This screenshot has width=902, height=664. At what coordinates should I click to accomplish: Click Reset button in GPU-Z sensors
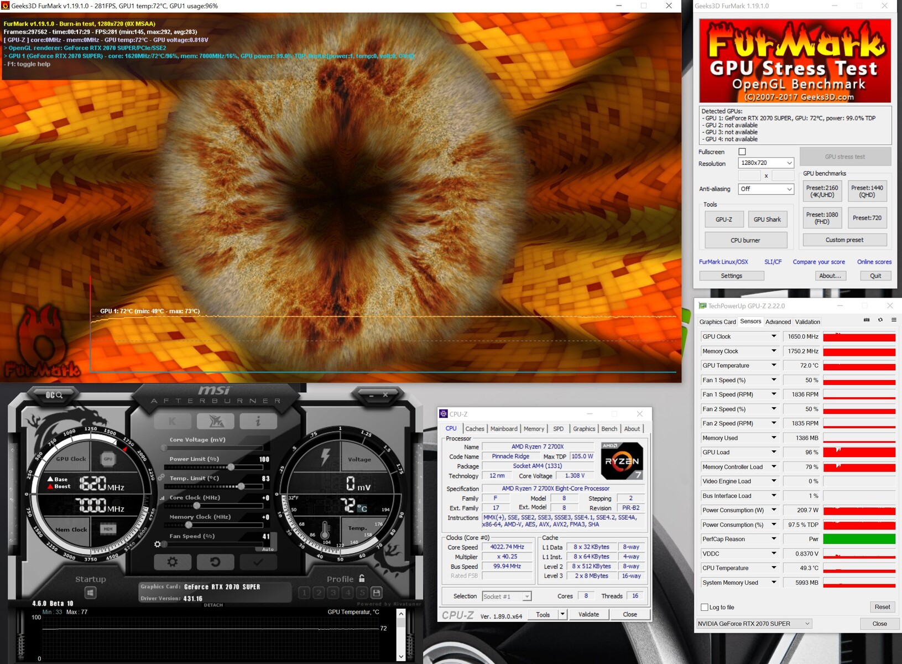coord(882,607)
